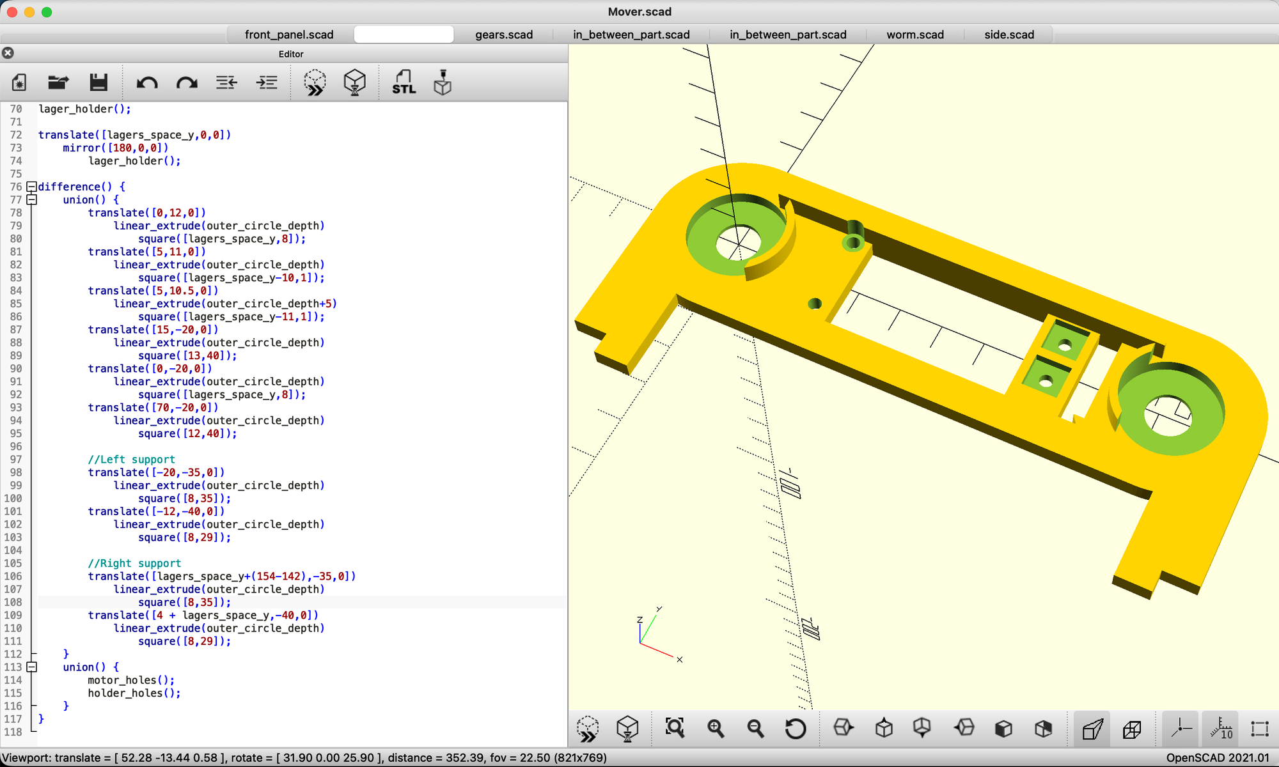Click the Reset View icon
The width and height of the screenshot is (1279, 767).
(795, 728)
